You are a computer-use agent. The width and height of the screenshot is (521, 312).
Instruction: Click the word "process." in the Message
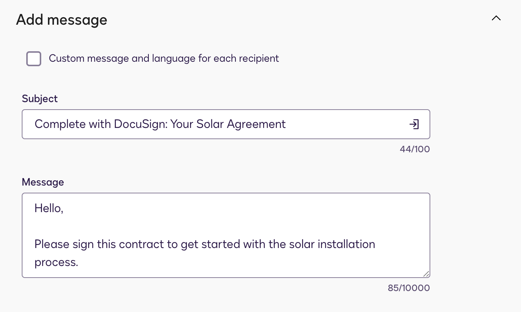coord(56,262)
